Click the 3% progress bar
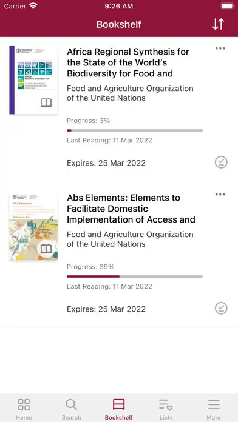 coord(135,130)
